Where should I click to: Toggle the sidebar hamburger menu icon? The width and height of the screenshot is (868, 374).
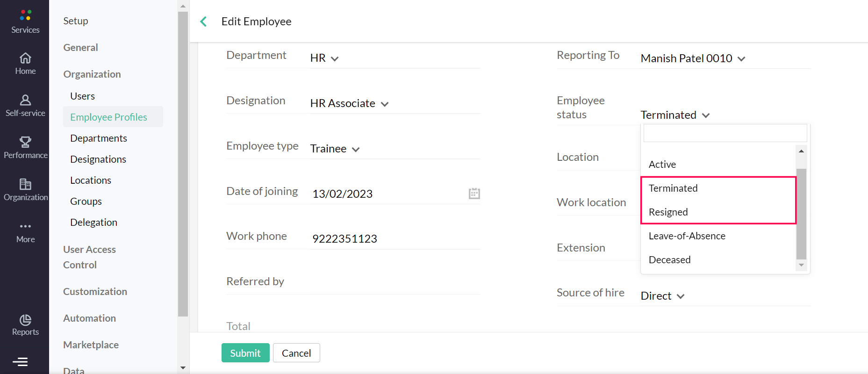(x=20, y=362)
